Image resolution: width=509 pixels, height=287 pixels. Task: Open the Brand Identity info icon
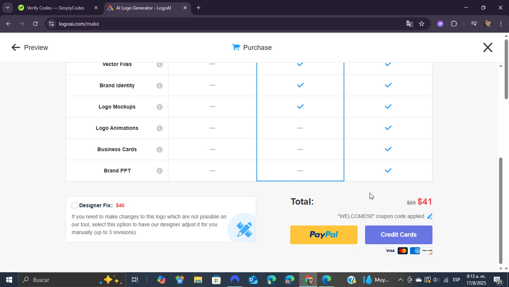tap(159, 86)
